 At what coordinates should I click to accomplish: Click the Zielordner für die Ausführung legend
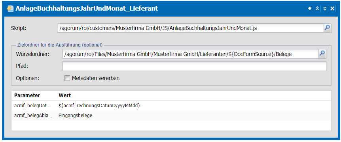click(x=60, y=45)
